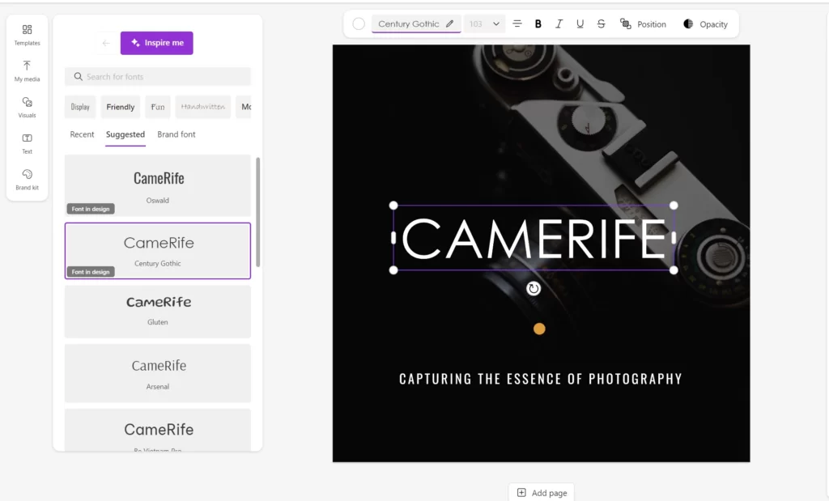The height and width of the screenshot is (501, 829).
Task: Expand the font size dropdown
Action: (x=496, y=23)
